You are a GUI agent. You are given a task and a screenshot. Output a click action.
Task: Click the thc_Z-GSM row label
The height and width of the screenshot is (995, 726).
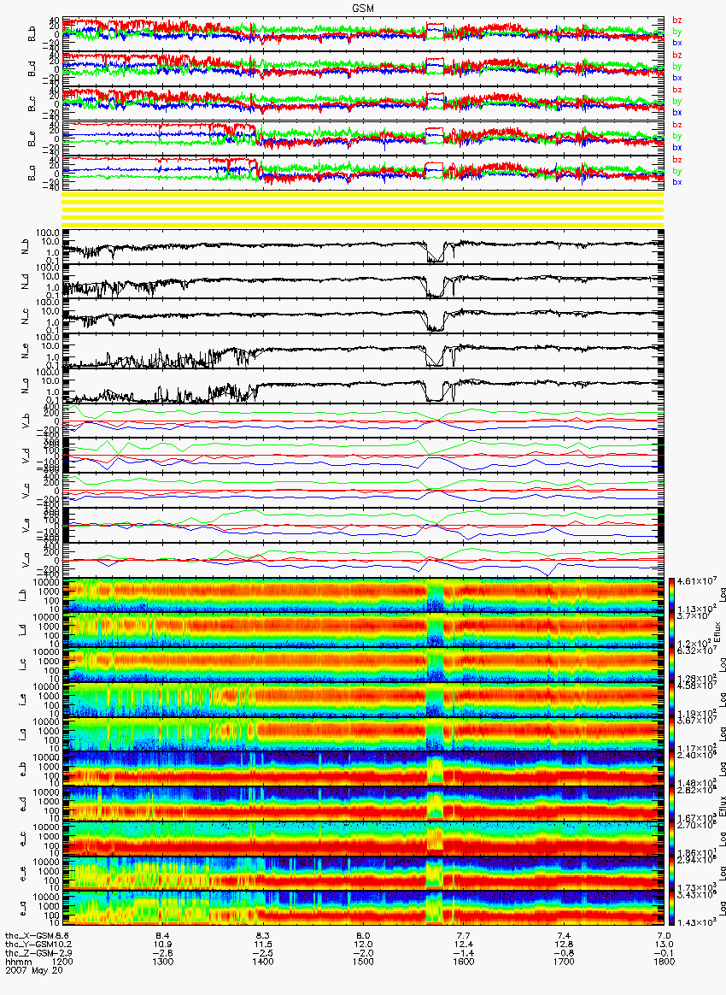point(30,953)
